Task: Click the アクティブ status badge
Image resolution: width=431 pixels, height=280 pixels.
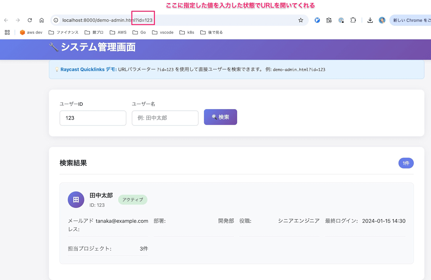Action: point(133,200)
